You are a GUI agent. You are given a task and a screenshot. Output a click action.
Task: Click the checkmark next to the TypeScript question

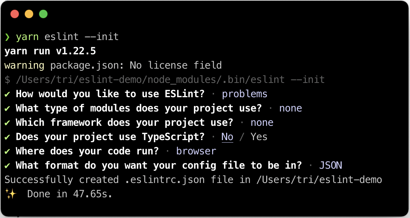7,137
